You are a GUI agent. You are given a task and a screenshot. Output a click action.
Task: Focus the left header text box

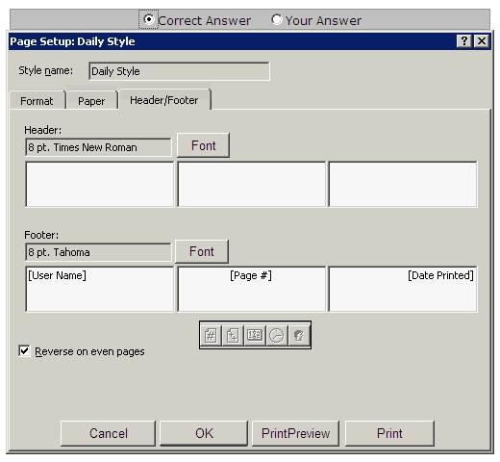pyautogui.click(x=100, y=185)
